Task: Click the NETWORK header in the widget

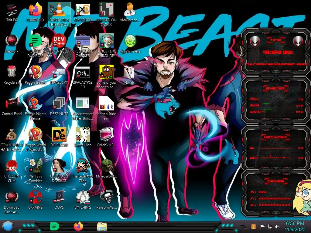Action: tap(275, 137)
